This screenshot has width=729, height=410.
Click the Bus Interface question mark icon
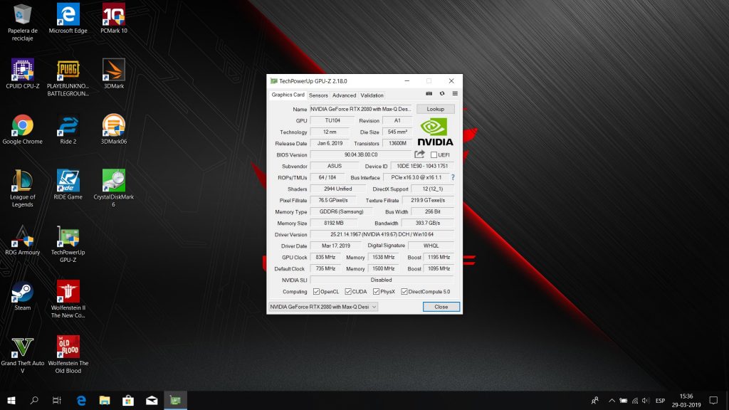pyautogui.click(x=452, y=177)
